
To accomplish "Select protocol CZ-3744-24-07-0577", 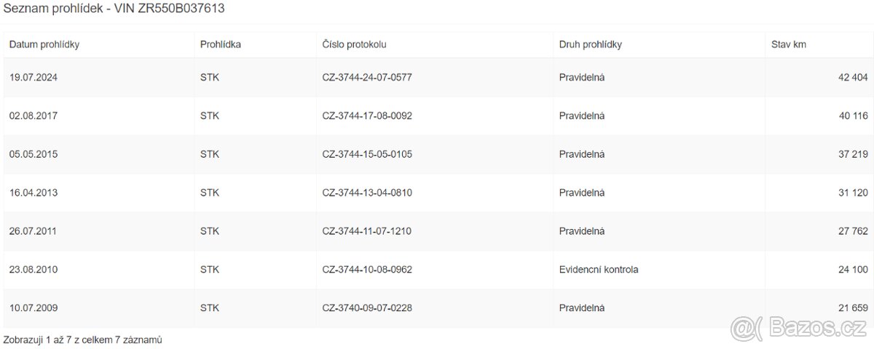I will (367, 77).
